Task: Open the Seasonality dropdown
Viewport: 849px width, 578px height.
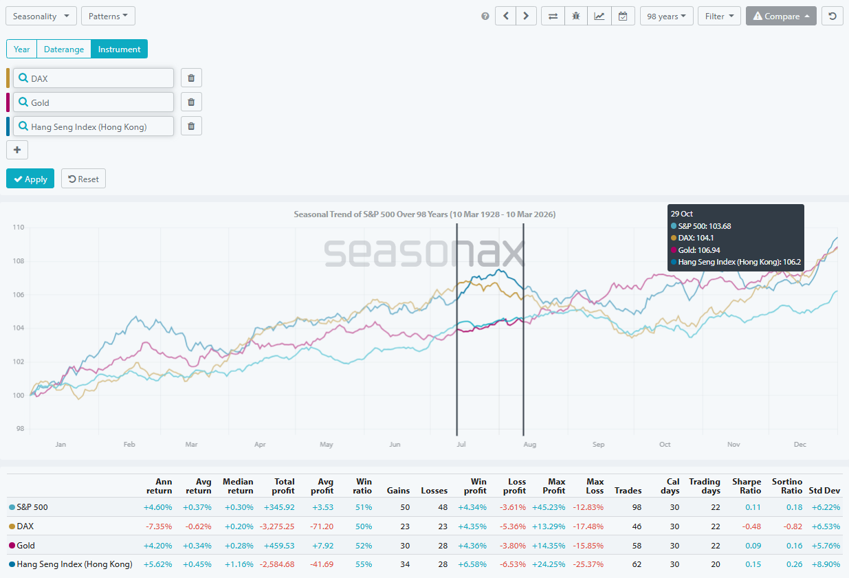Action: coord(41,15)
